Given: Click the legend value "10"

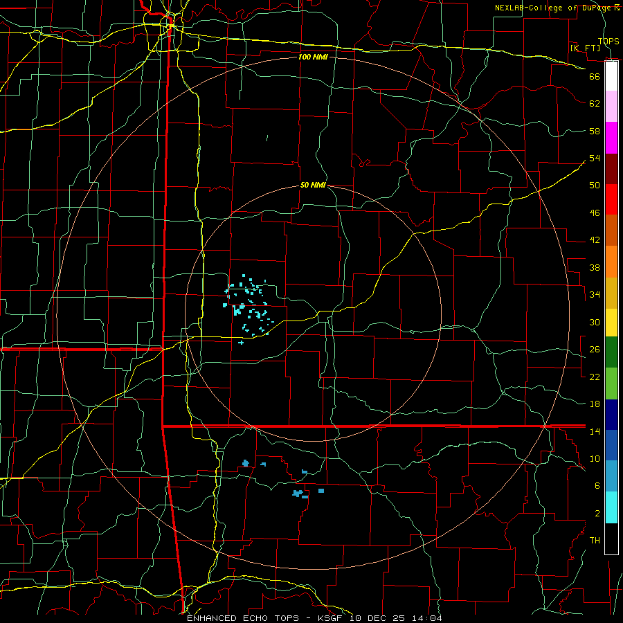Looking at the screenshot, I should pyautogui.click(x=595, y=458).
